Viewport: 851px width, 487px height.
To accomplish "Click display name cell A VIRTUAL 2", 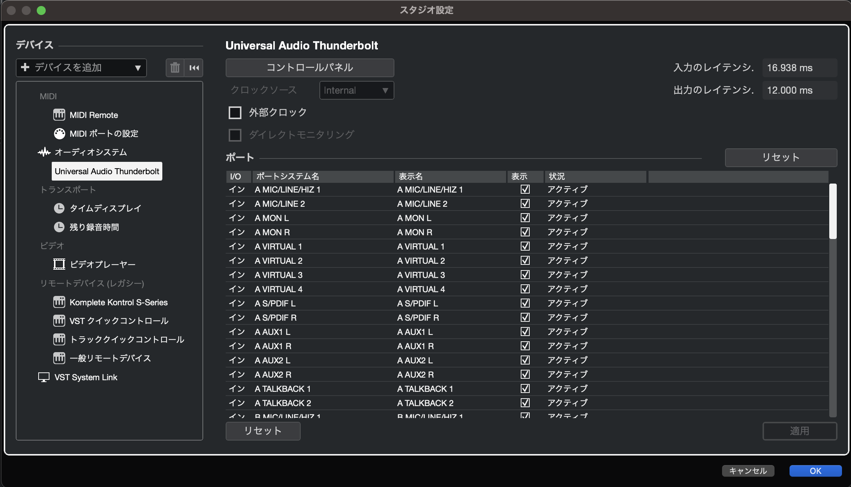I will 421,261.
